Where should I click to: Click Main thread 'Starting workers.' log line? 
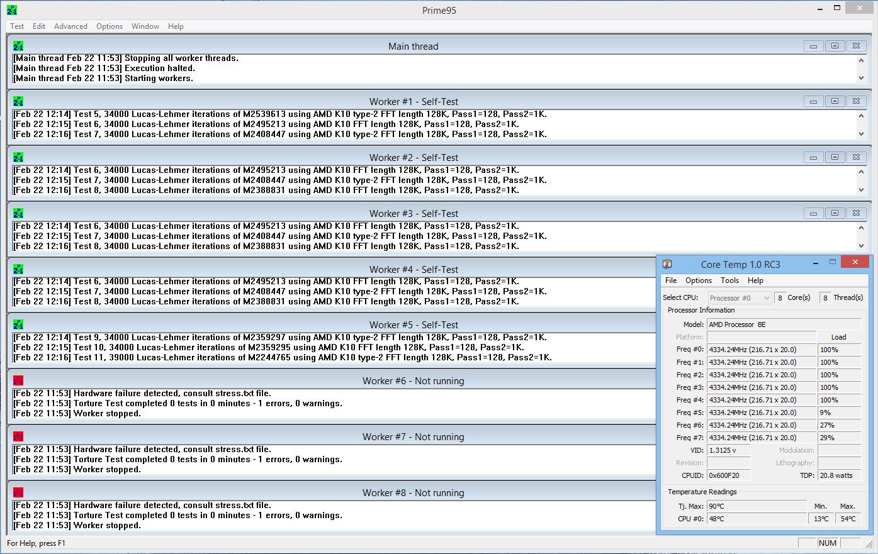click(x=103, y=79)
